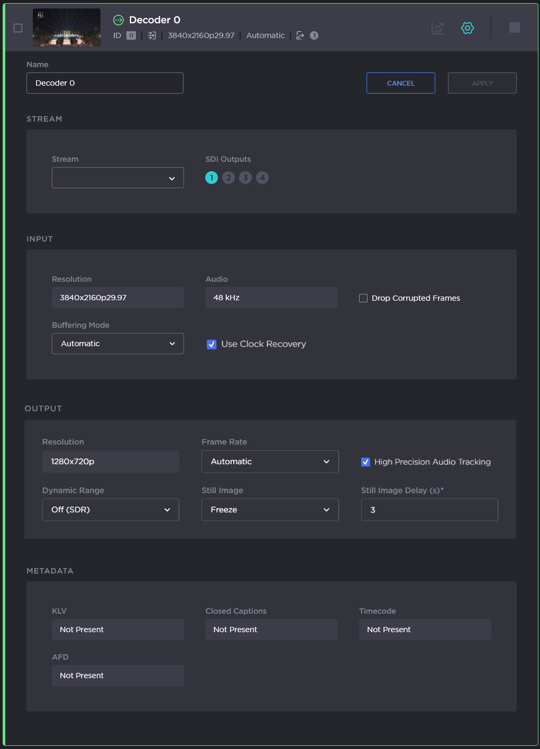
Task: Click the CANCEL button
Action: (x=400, y=83)
